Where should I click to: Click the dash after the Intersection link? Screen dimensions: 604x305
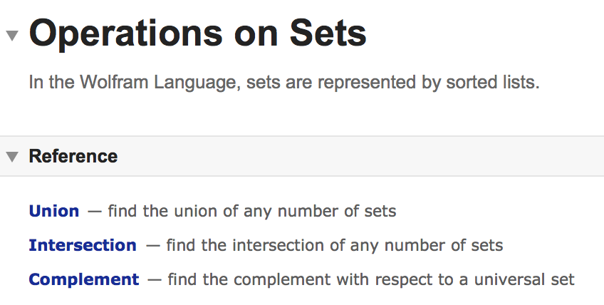tap(153, 246)
